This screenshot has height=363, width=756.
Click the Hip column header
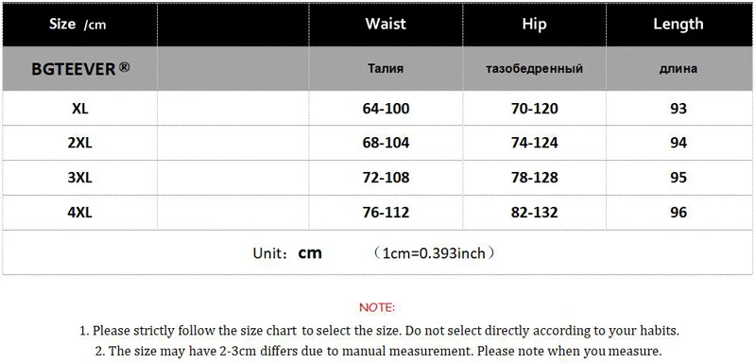click(x=534, y=24)
